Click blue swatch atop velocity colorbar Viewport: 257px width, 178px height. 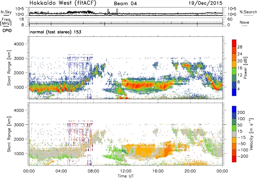(x=234, y=109)
